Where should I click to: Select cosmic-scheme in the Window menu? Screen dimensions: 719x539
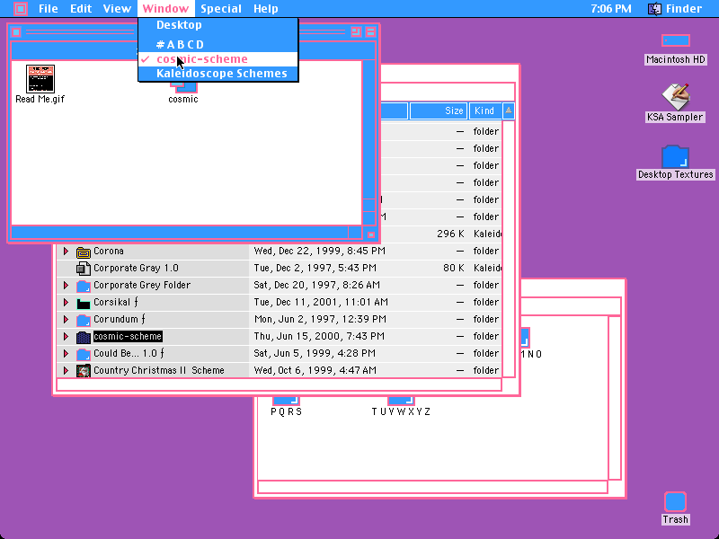(218, 59)
